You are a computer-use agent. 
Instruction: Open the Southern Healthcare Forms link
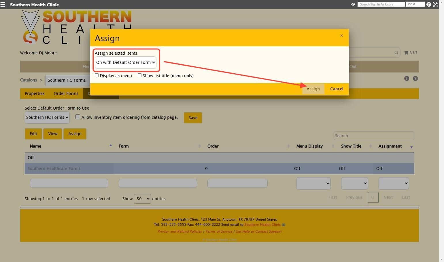54,169
